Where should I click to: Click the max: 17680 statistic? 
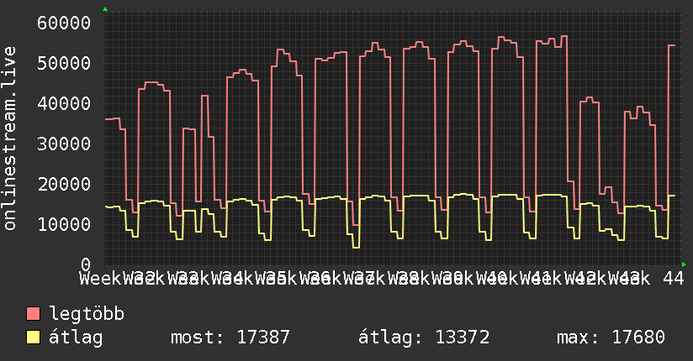coord(611,337)
